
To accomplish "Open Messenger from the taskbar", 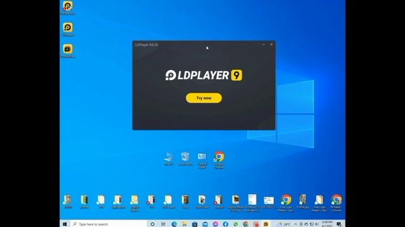I will click(x=215, y=224).
